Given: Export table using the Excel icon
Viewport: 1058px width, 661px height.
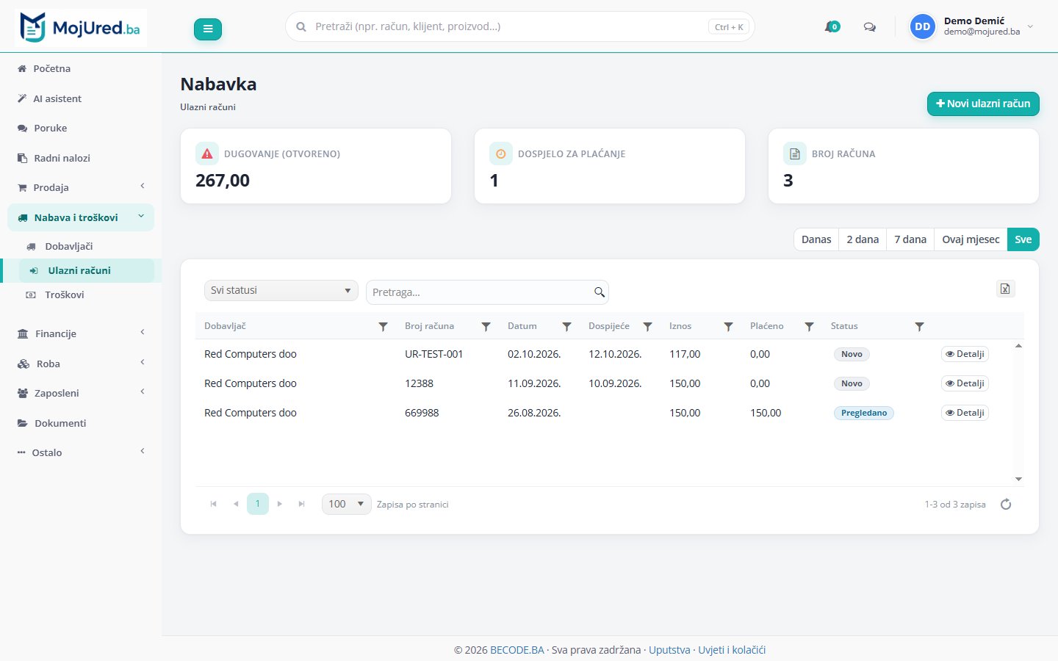Looking at the screenshot, I should (1006, 289).
